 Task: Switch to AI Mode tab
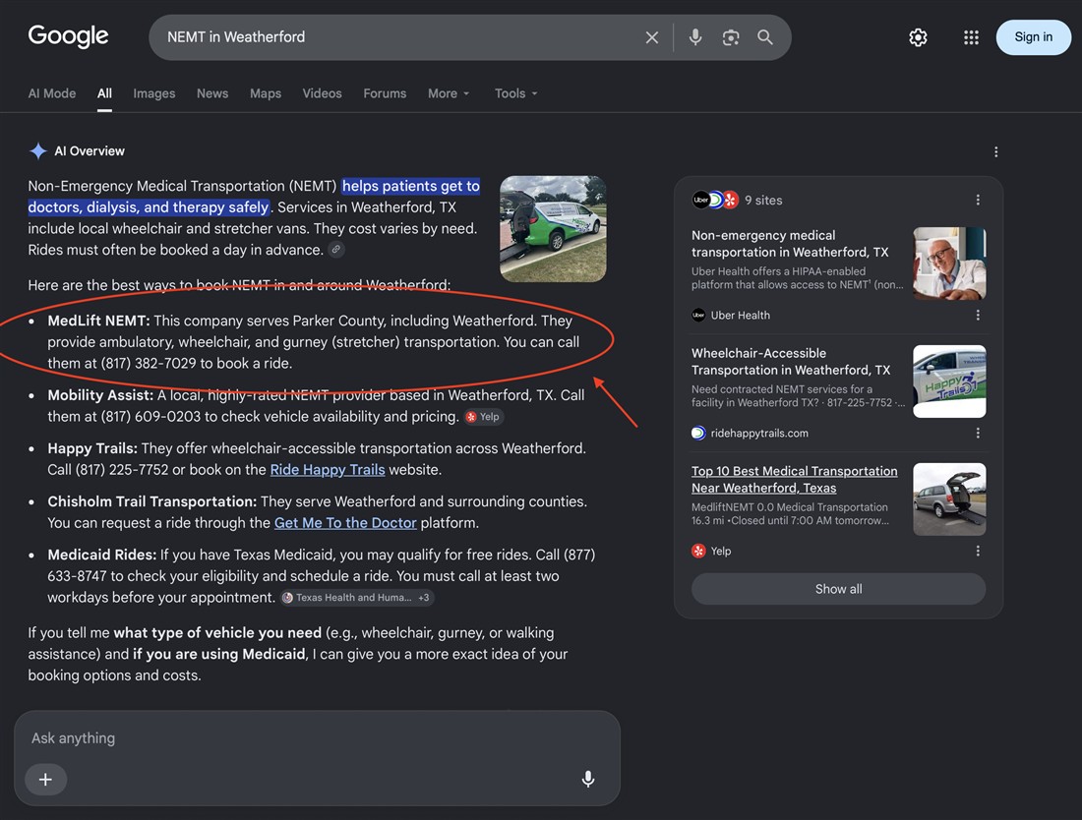tap(52, 93)
